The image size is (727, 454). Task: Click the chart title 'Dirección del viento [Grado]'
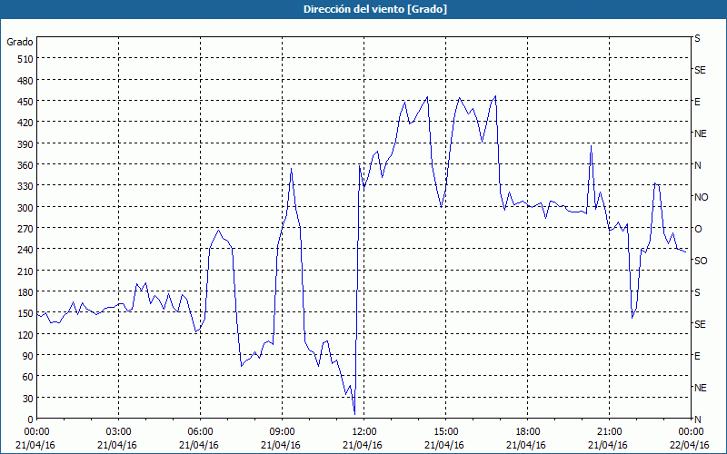pos(375,9)
